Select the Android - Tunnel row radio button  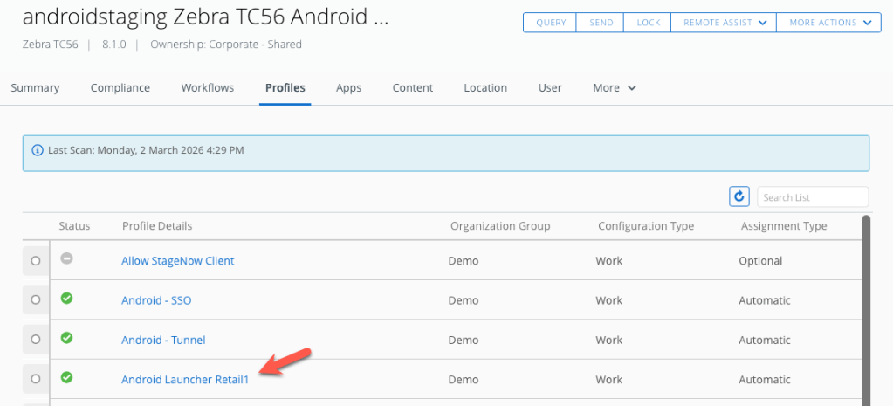click(x=36, y=340)
